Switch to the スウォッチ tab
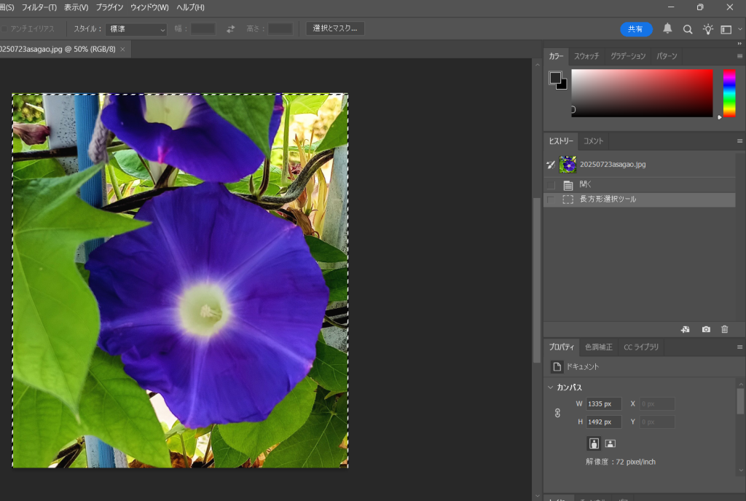 point(586,56)
